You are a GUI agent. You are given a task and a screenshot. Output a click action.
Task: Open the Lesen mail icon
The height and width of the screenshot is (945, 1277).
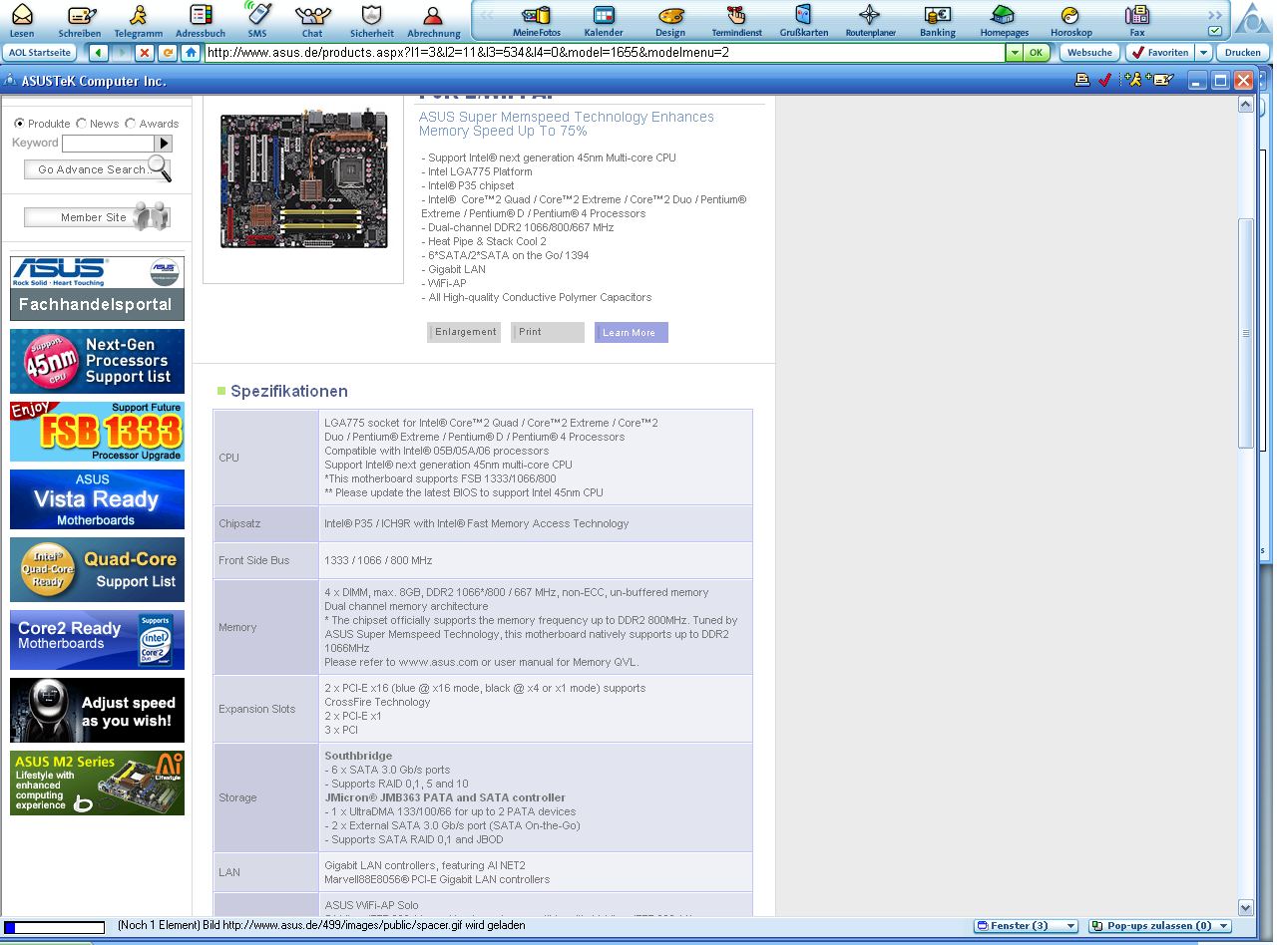point(22,15)
